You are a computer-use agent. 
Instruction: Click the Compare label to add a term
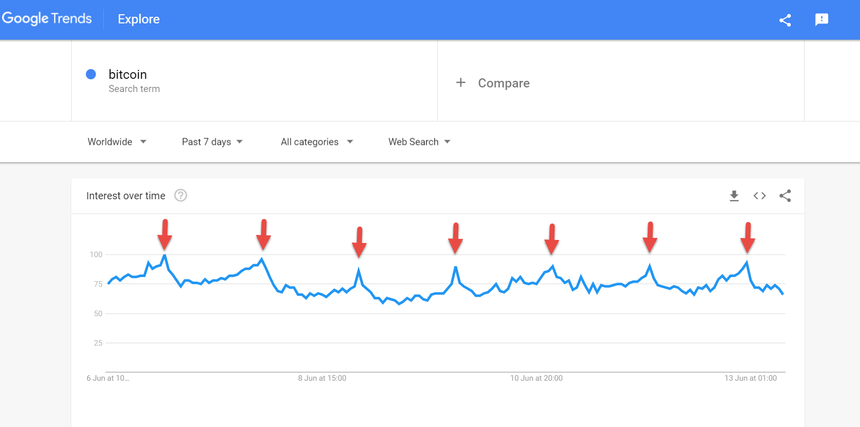[x=504, y=83]
